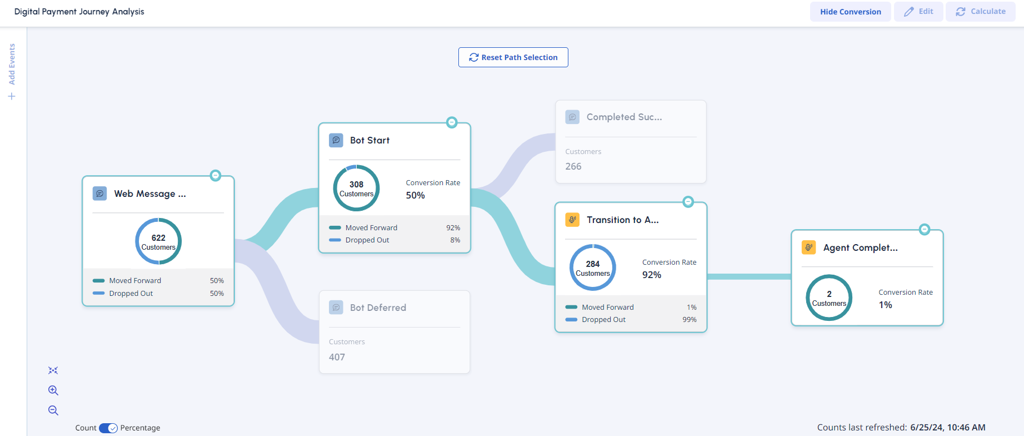Click the Bot Start node chat icon
The height and width of the screenshot is (436, 1024).
point(336,140)
